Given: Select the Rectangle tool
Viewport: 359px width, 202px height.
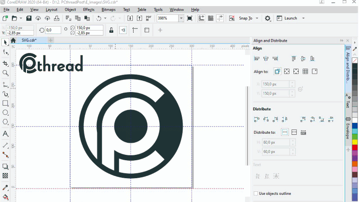Looking at the screenshot, I should tap(5, 103).
